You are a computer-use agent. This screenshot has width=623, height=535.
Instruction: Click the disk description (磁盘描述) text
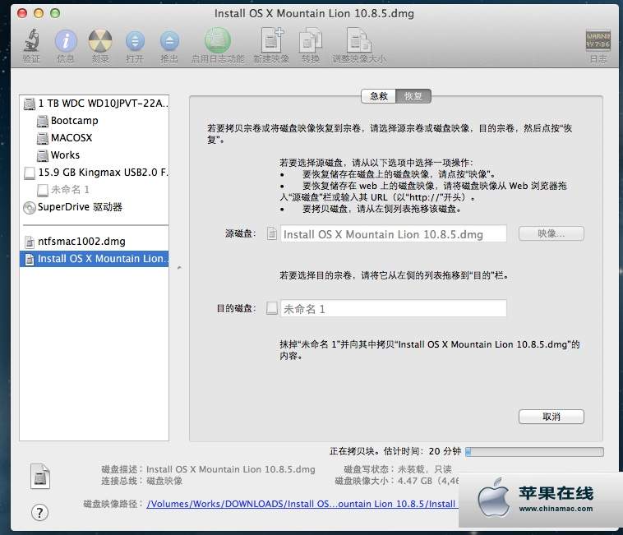click(208, 469)
